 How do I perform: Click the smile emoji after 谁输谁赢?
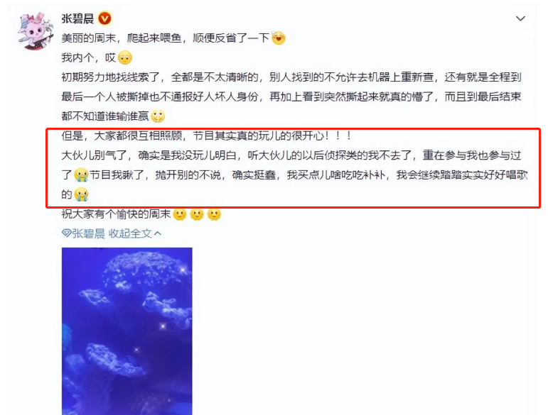(158, 116)
